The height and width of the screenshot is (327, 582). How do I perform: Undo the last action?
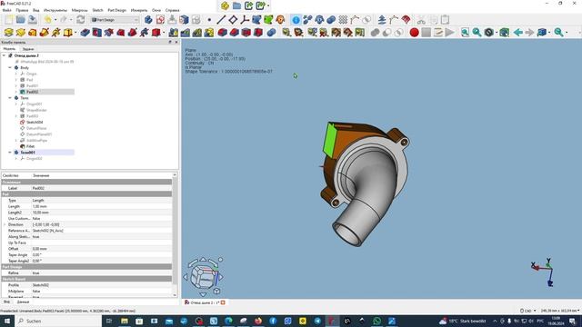pyautogui.click(x=48, y=20)
